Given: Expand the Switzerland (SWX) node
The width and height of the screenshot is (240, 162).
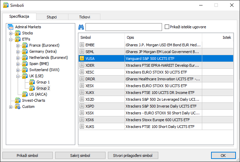Looking at the screenshot, I should 18,70.
